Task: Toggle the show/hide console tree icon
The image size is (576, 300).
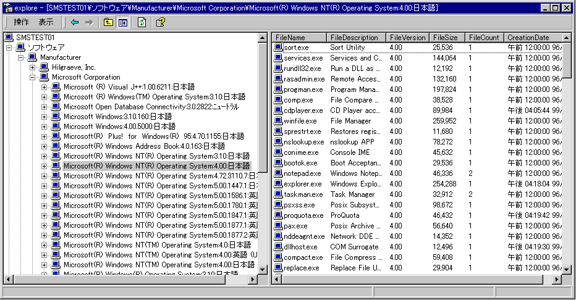Action: tap(123, 22)
